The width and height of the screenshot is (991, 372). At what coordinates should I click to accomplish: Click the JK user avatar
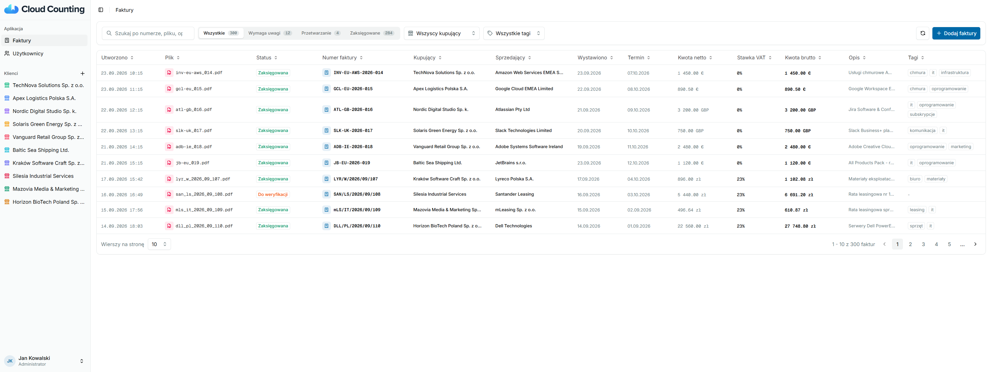[10, 361]
